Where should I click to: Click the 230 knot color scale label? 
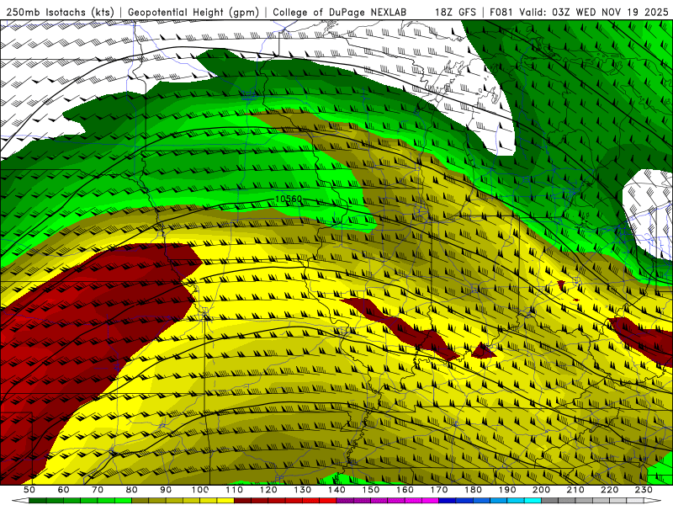[644, 490]
